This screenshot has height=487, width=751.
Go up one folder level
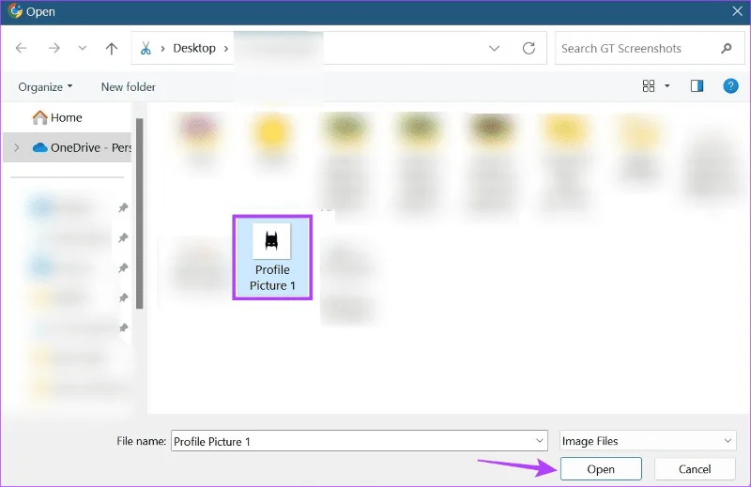coord(112,48)
